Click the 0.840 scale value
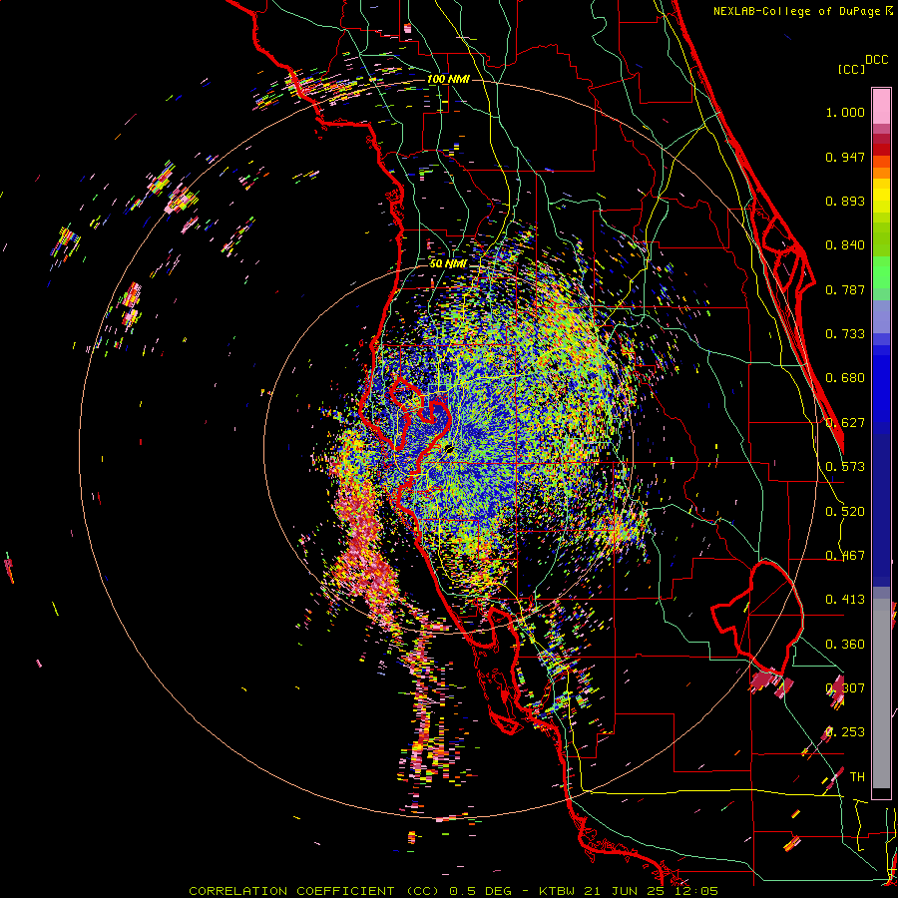 click(x=845, y=245)
